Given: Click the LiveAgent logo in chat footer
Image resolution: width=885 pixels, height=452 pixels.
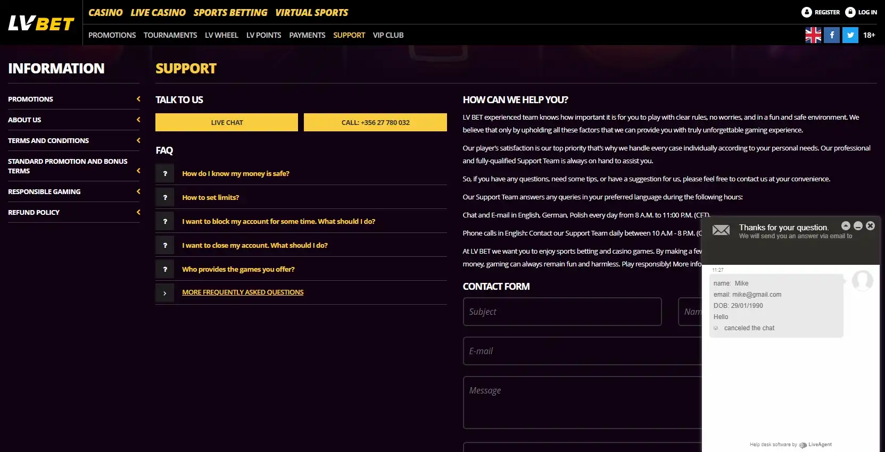Looking at the screenshot, I should click(x=815, y=445).
